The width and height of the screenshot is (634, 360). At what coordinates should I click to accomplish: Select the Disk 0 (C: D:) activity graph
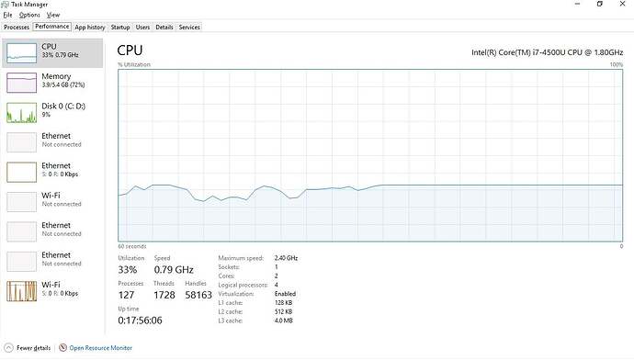(21, 112)
